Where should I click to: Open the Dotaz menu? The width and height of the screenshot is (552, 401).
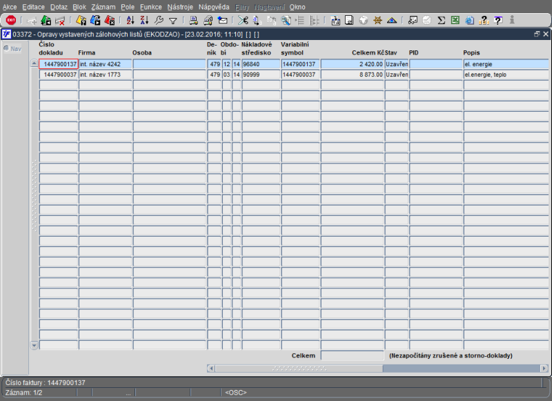pyautogui.click(x=59, y=7)
